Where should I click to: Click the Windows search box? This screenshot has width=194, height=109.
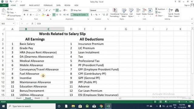pos(31,106)
